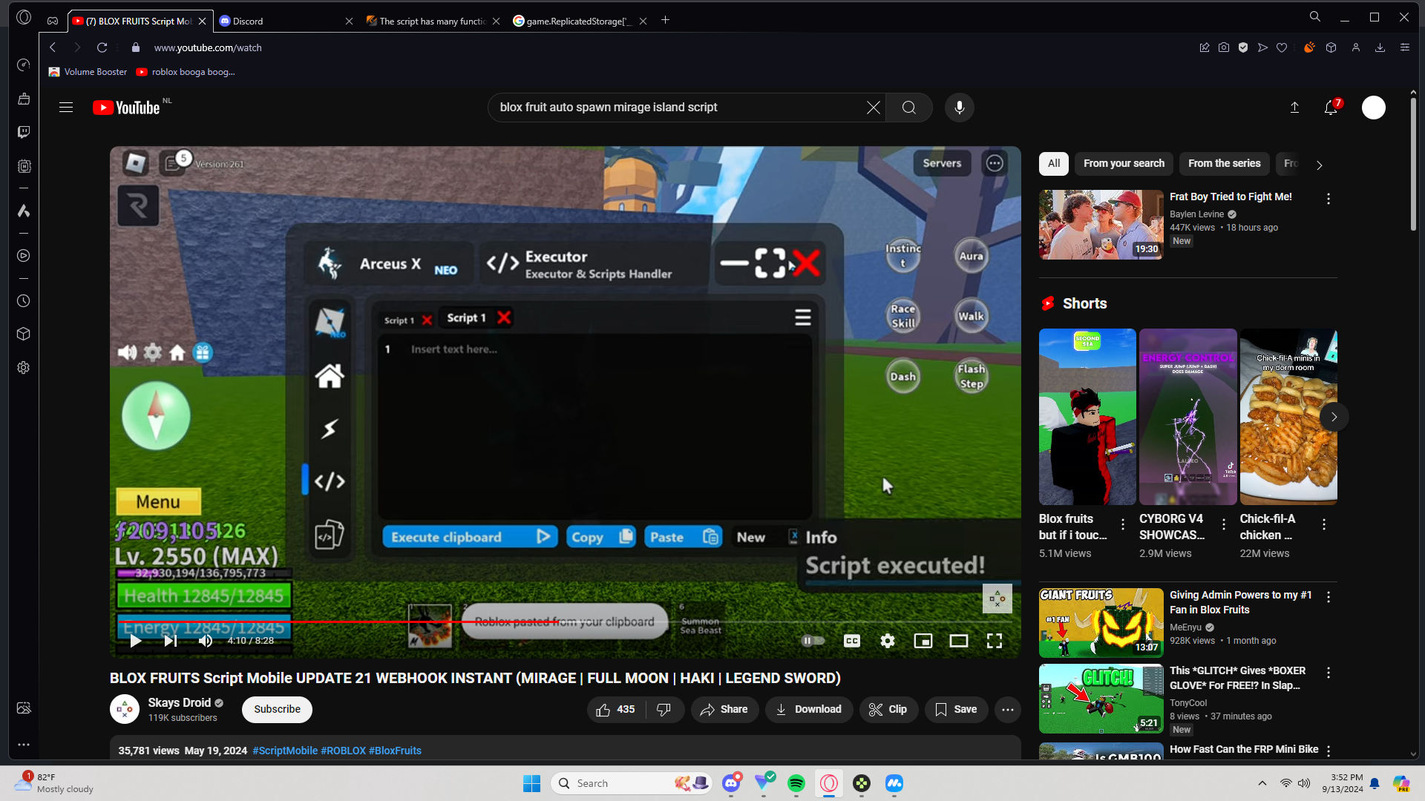
Task: Subscribe to Skays Droid channel
Action: 277,710
